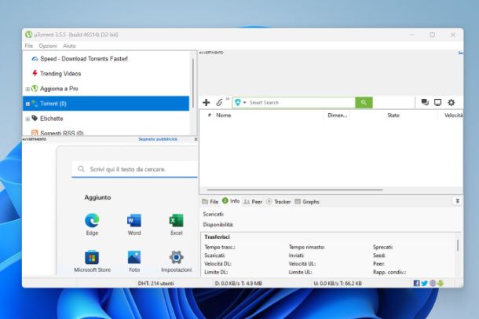Sort torrents by the Velocità column
The image size is (479, 319).
tap(453, 115)
